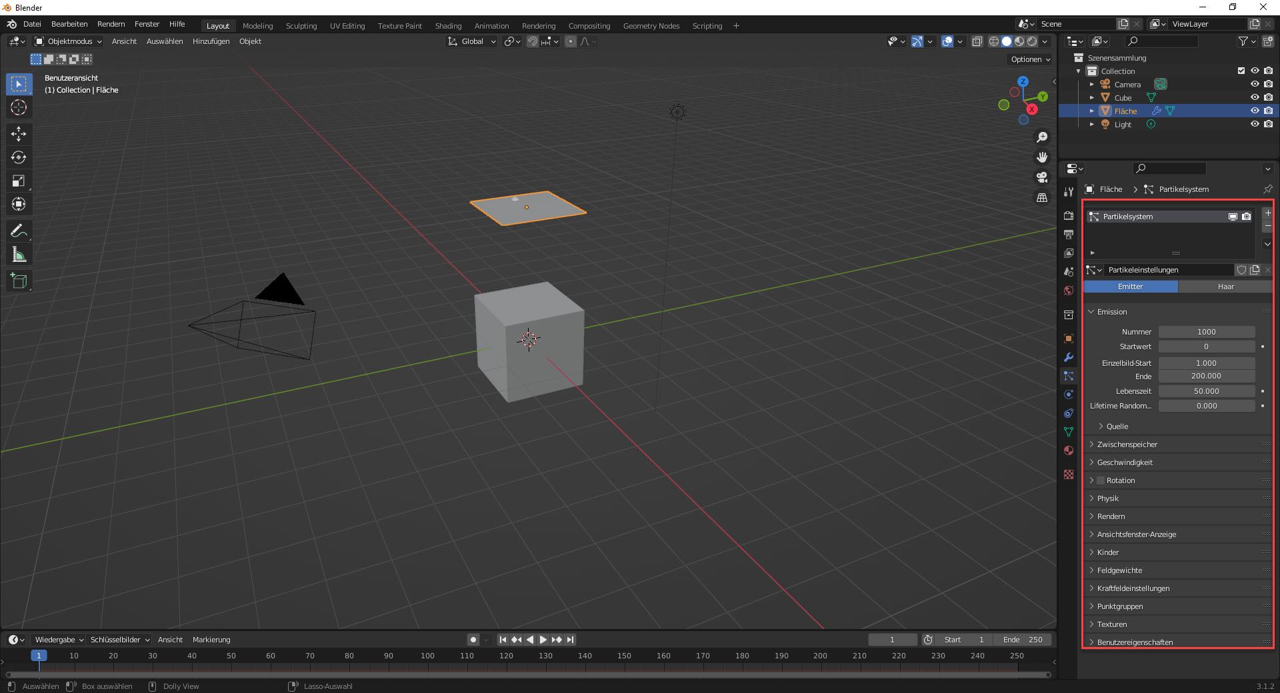This screenshot has width=1280, height=693.
Task: Open the Scene properties tab
Action: tap(1069, 272)
